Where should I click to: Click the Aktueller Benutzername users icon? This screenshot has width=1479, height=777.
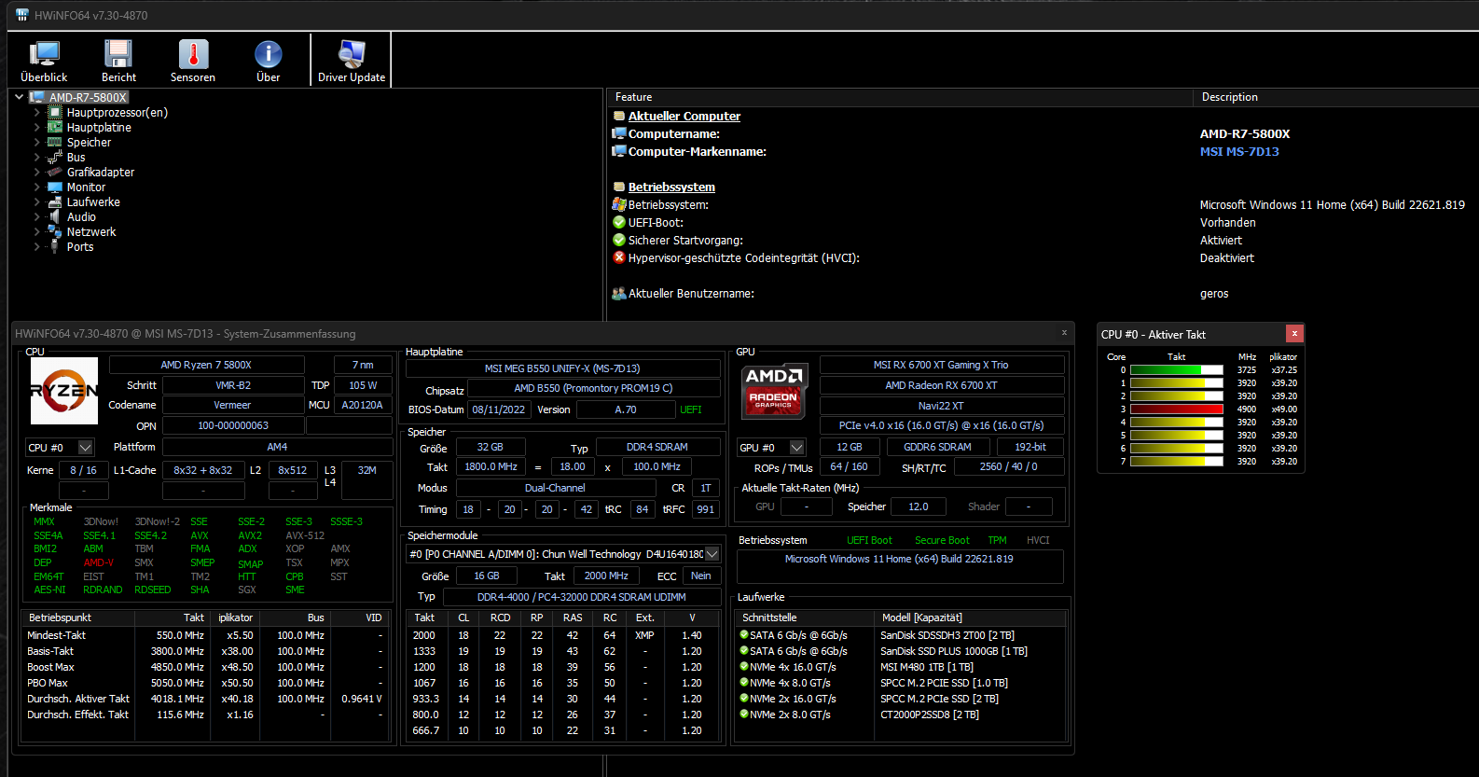point(619,293)
